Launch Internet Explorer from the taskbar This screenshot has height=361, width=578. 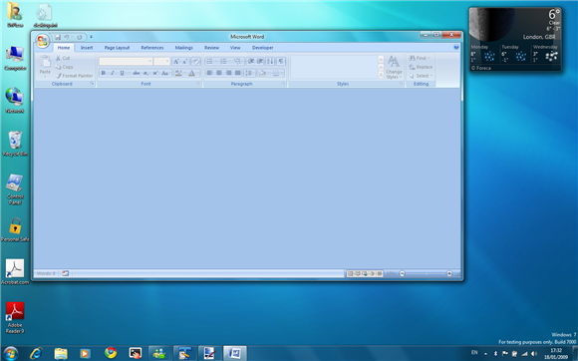pyautogui.click(x=36, y=354)
